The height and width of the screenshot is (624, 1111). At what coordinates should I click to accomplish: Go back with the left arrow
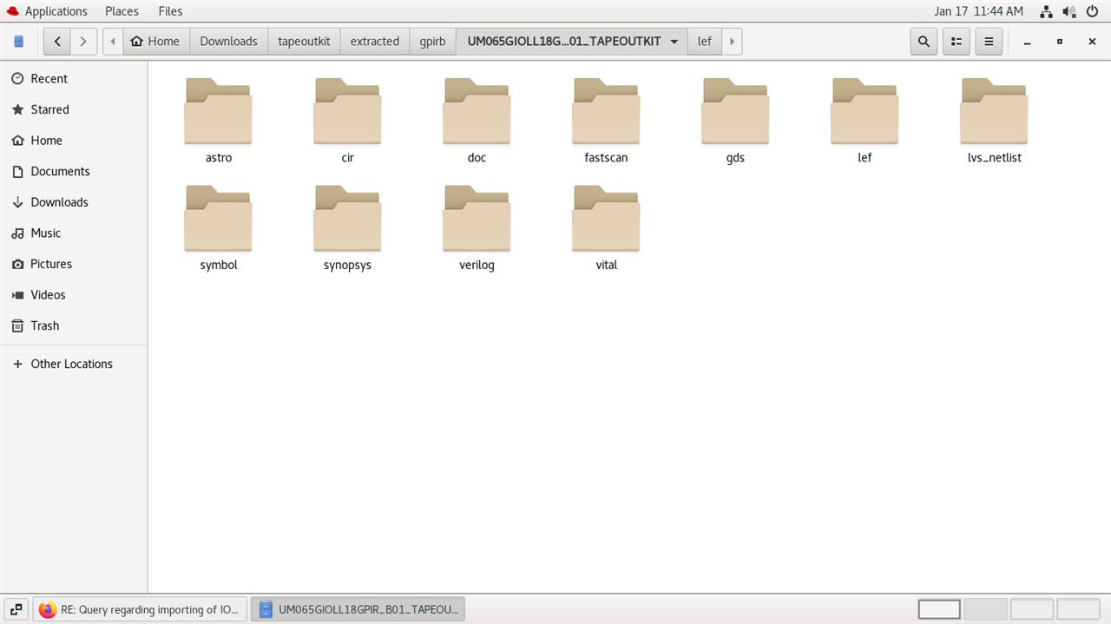(x=57, y=41)
